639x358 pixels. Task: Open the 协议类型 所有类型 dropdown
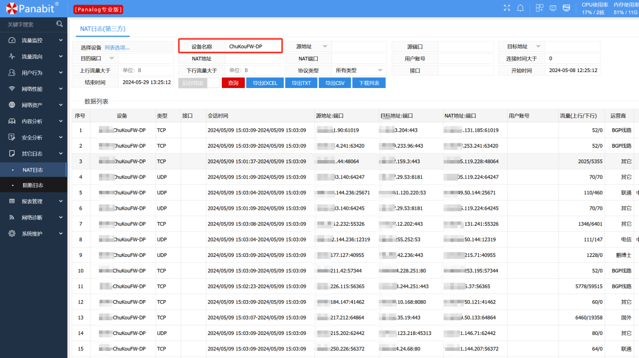point(359,70)
